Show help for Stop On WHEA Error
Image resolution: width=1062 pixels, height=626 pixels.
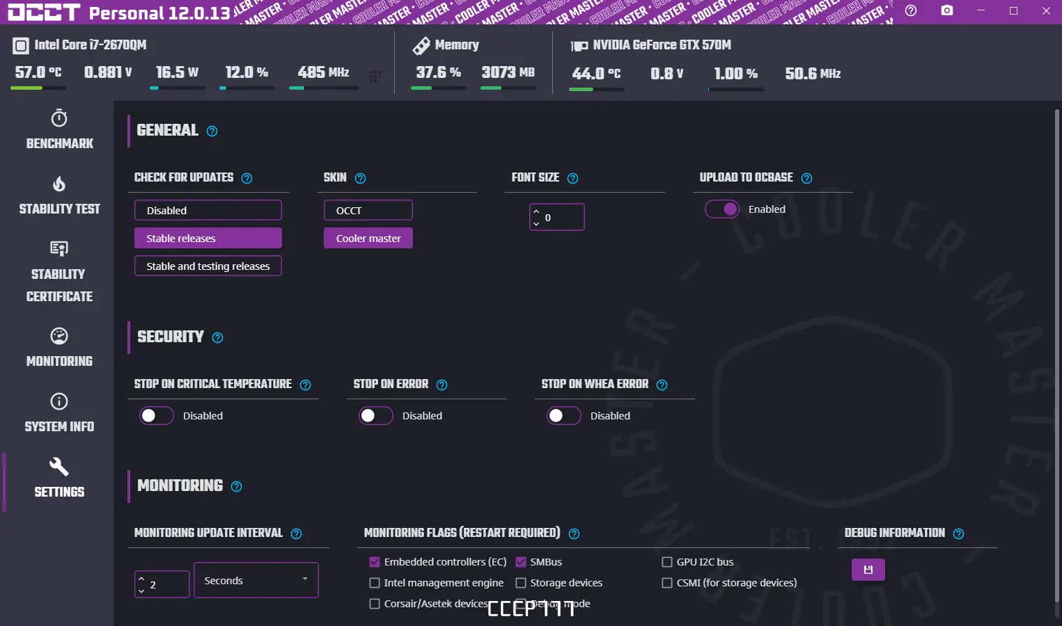coord(662,385)
